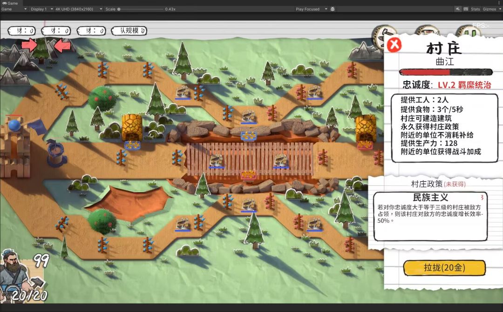This screenshot has width=503, height=312.
Task: Open the Game view type dropdown
Action: pos(14,9)
